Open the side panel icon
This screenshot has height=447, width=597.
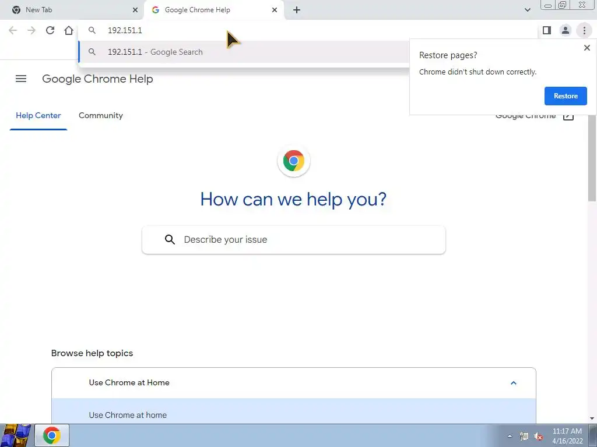pyautogui.click(x=547, y=30)
